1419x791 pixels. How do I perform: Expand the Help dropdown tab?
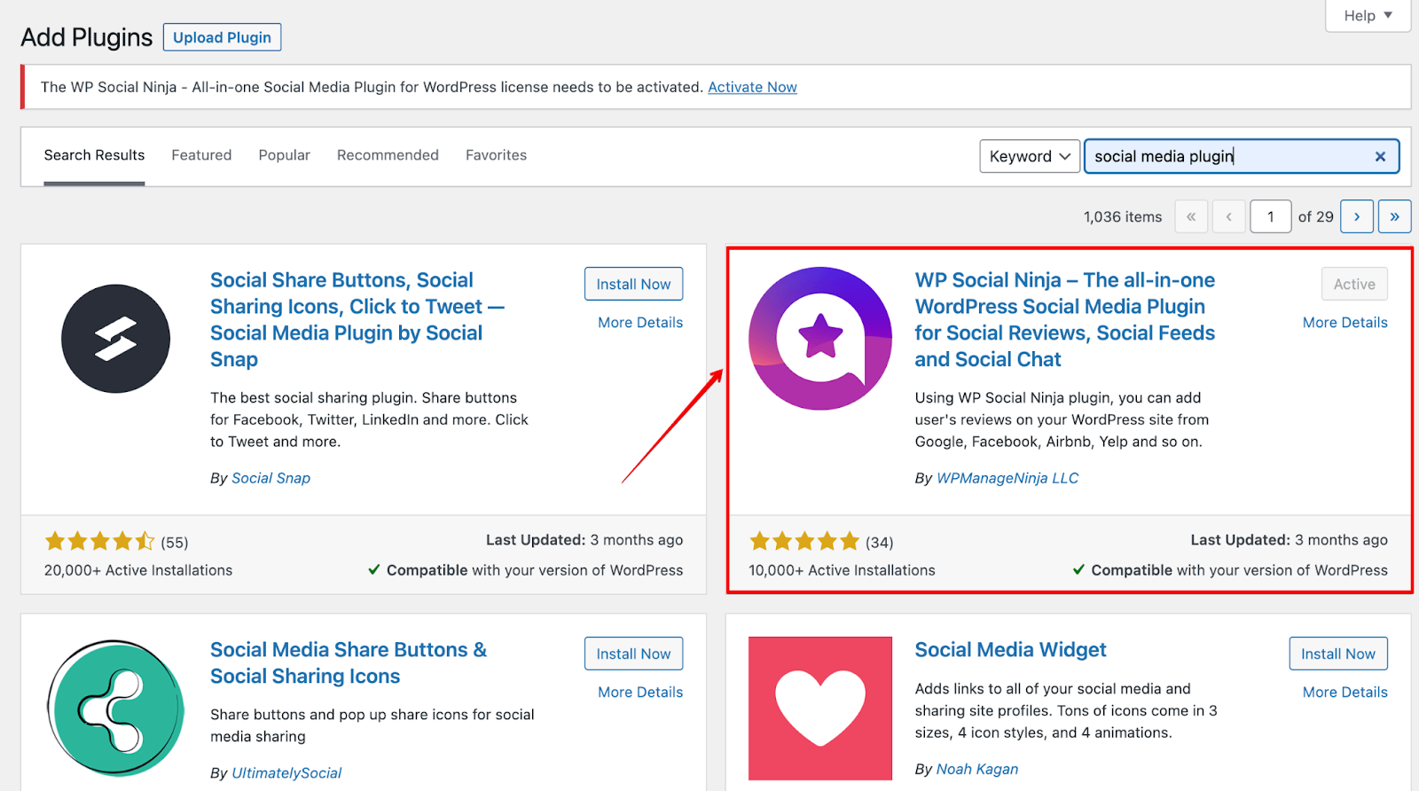tap(1368, 16)
